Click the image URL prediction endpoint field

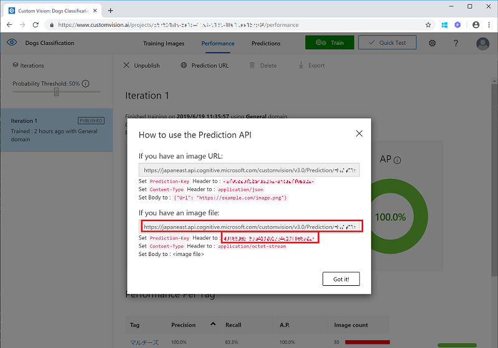click(x=249, y=170)
